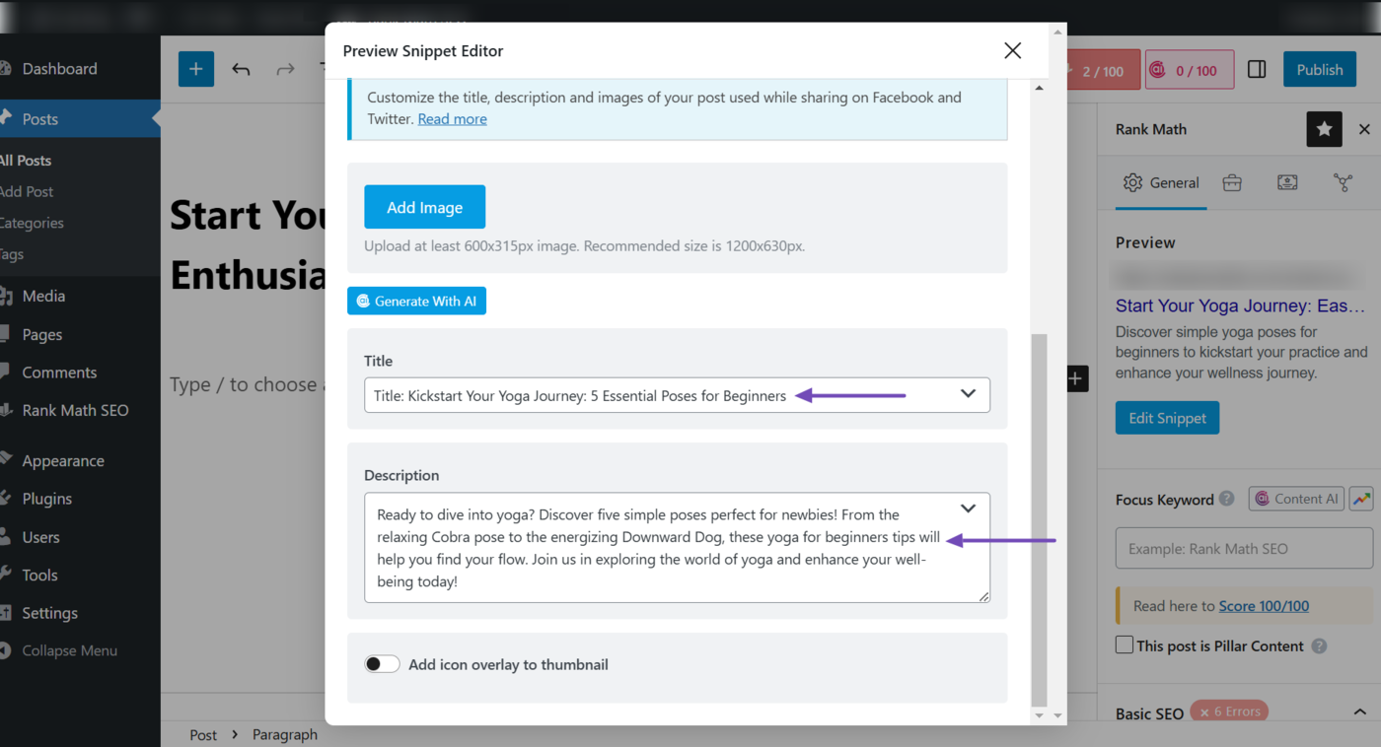Open the Read more link about snippet sharing
This screenshot has width=1381, height=747.
[452, 118]
